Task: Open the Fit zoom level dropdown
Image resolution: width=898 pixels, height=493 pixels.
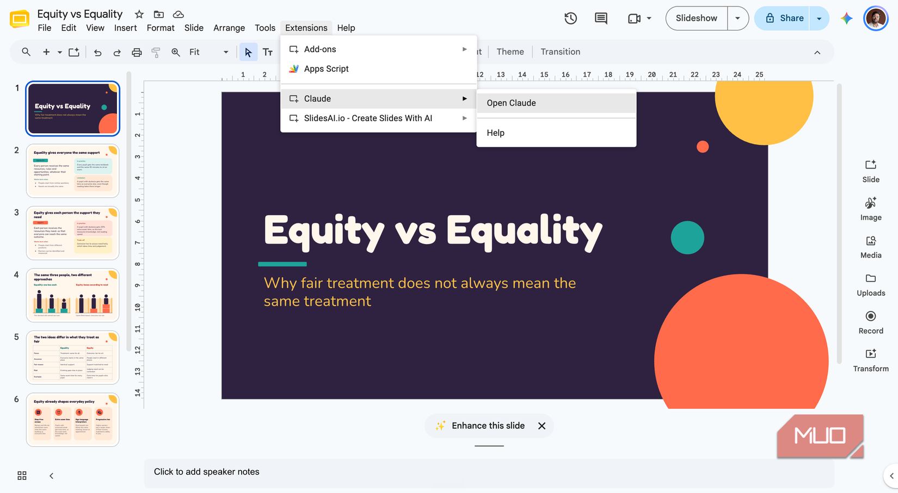Action: coord(208,52)
